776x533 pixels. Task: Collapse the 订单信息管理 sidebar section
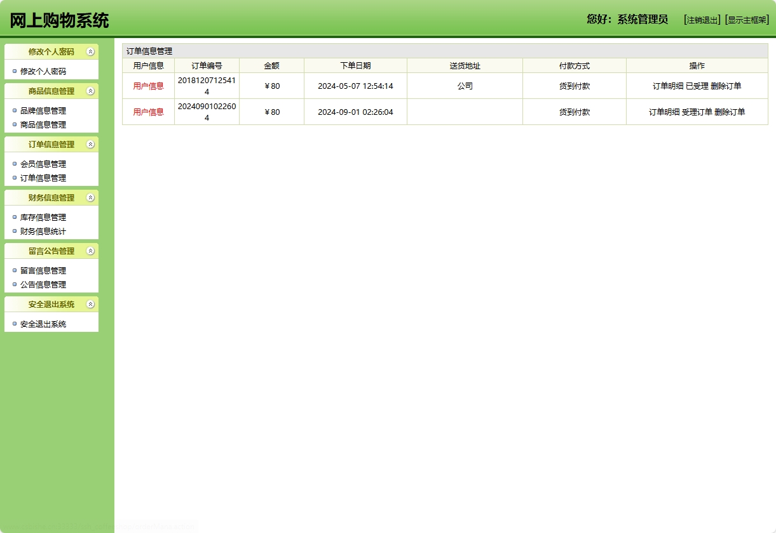point(90,145)
